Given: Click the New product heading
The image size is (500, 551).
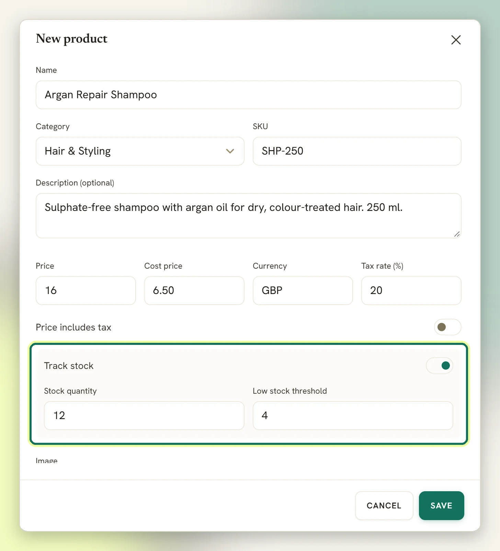Looking at the screenshot, I should coord(71,39).
